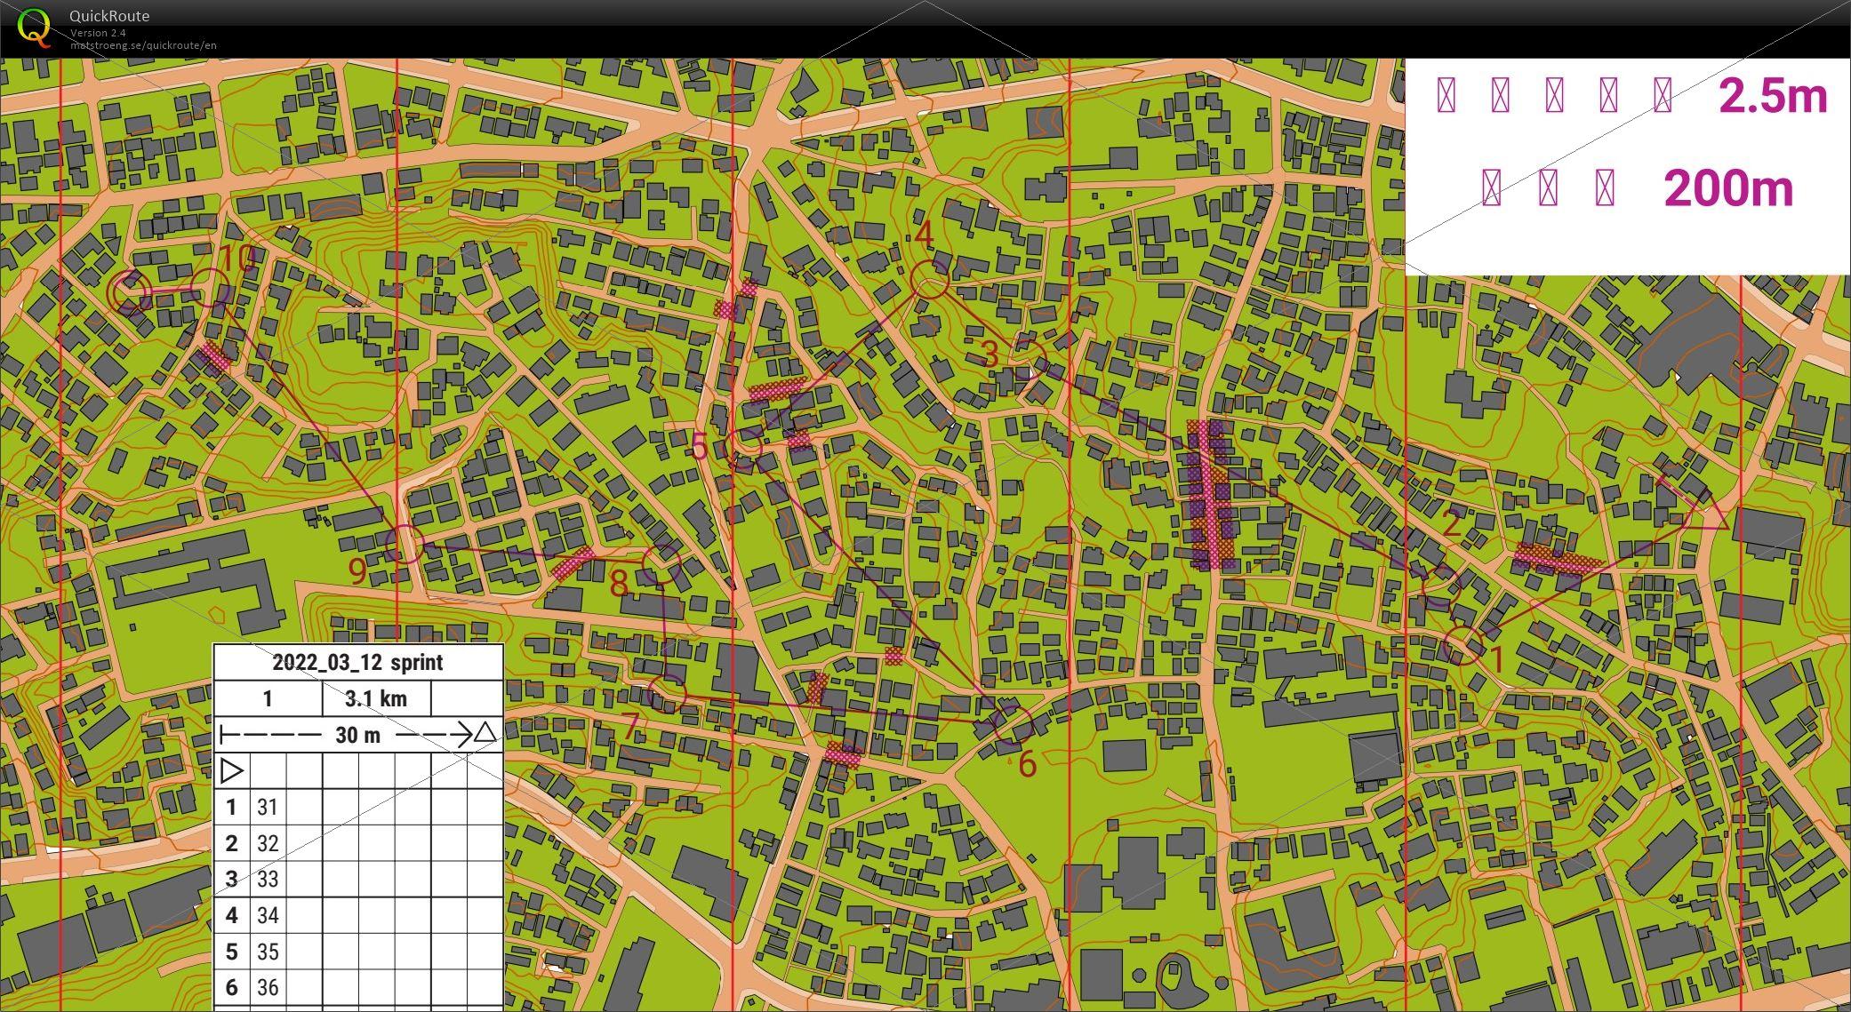Click control code 34 in the table
Image resolution: width=1851 pixels, height=1012 pixels.
(x=268, y=916)
